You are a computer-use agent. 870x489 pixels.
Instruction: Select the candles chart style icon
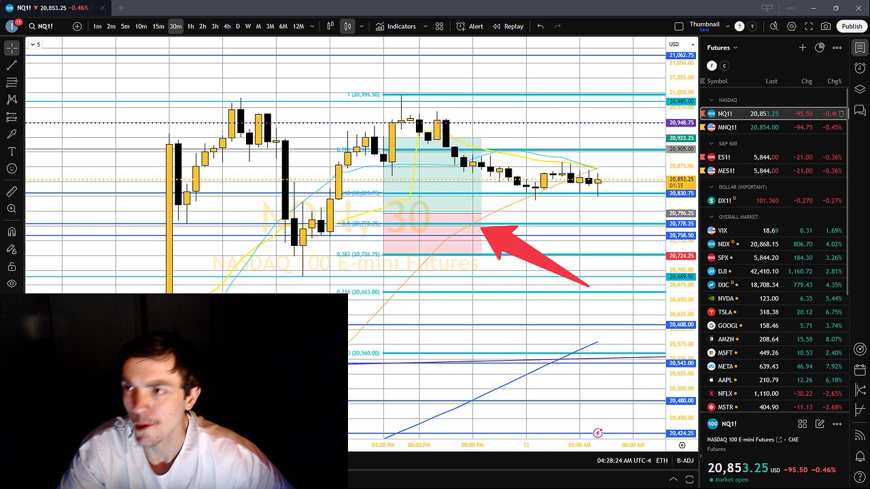coord(347,26)
